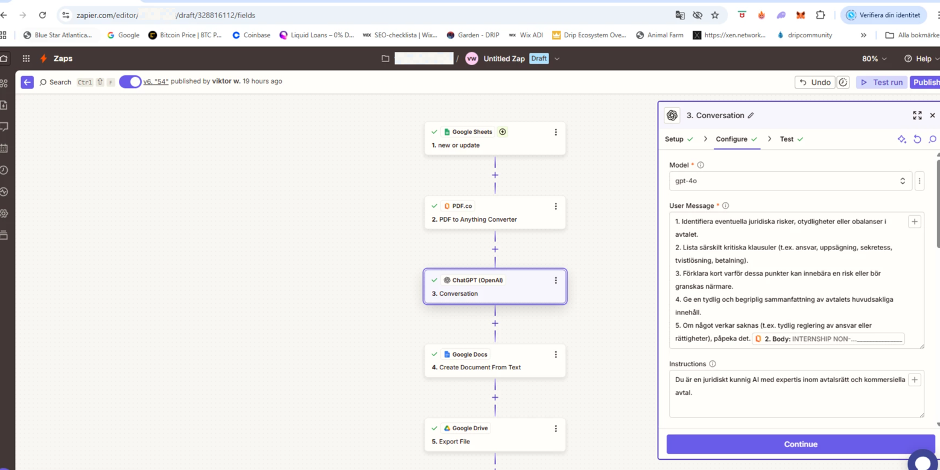This screenshot has height=470, width=940.
Task: Toggle the Zap on/off switch
Action: pos(130,82)
